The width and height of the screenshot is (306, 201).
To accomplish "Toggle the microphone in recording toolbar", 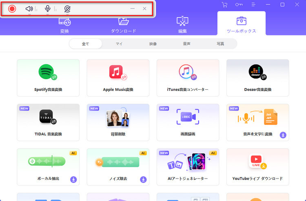I will click(x=48, y=9).
